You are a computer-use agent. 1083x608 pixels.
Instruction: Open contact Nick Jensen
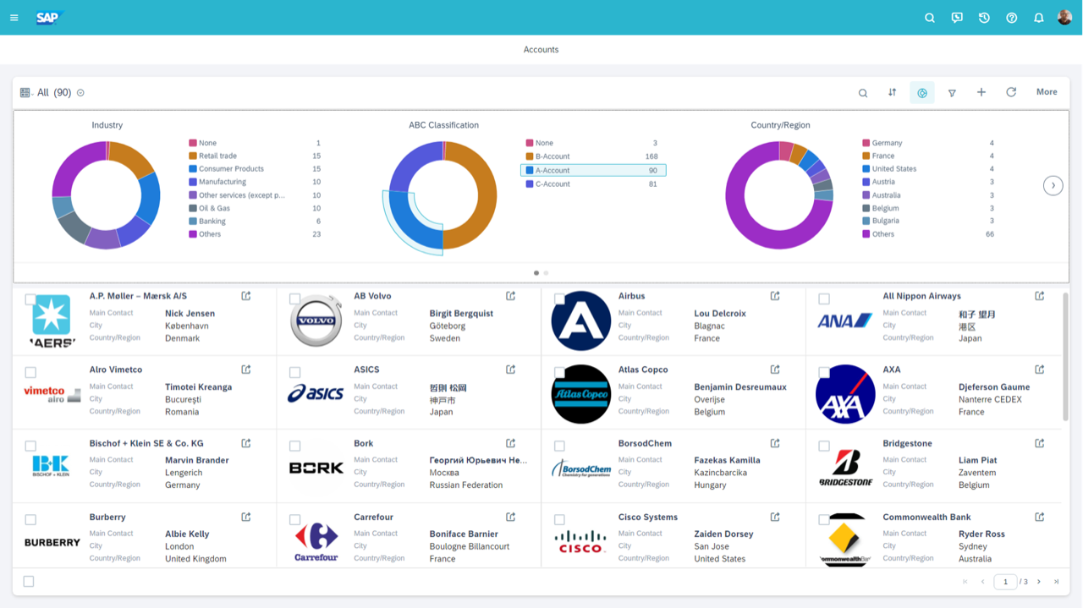[190, 313]
